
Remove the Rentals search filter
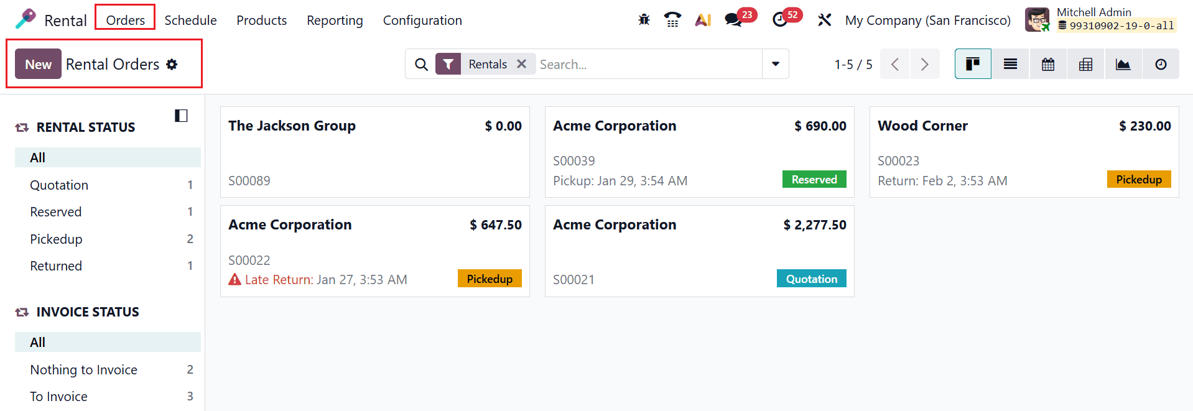click(x=522, y=63)
